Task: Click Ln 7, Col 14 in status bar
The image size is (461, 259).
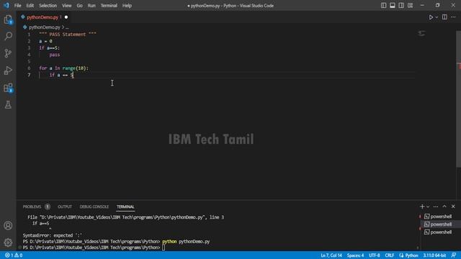Action: (331, 255)
